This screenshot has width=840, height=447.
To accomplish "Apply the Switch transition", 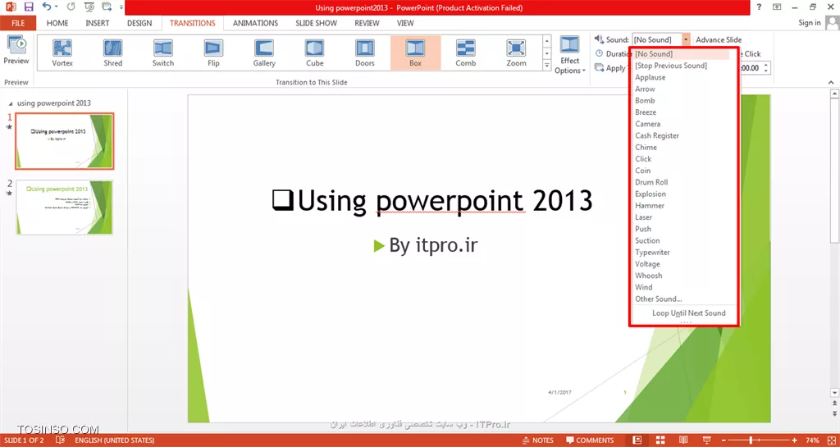I will click(163, 53).
